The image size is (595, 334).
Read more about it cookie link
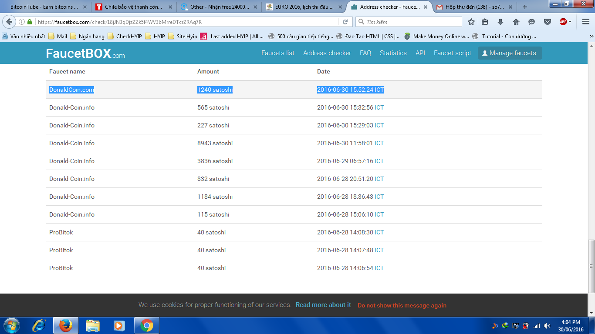click(x=323, y=305)
